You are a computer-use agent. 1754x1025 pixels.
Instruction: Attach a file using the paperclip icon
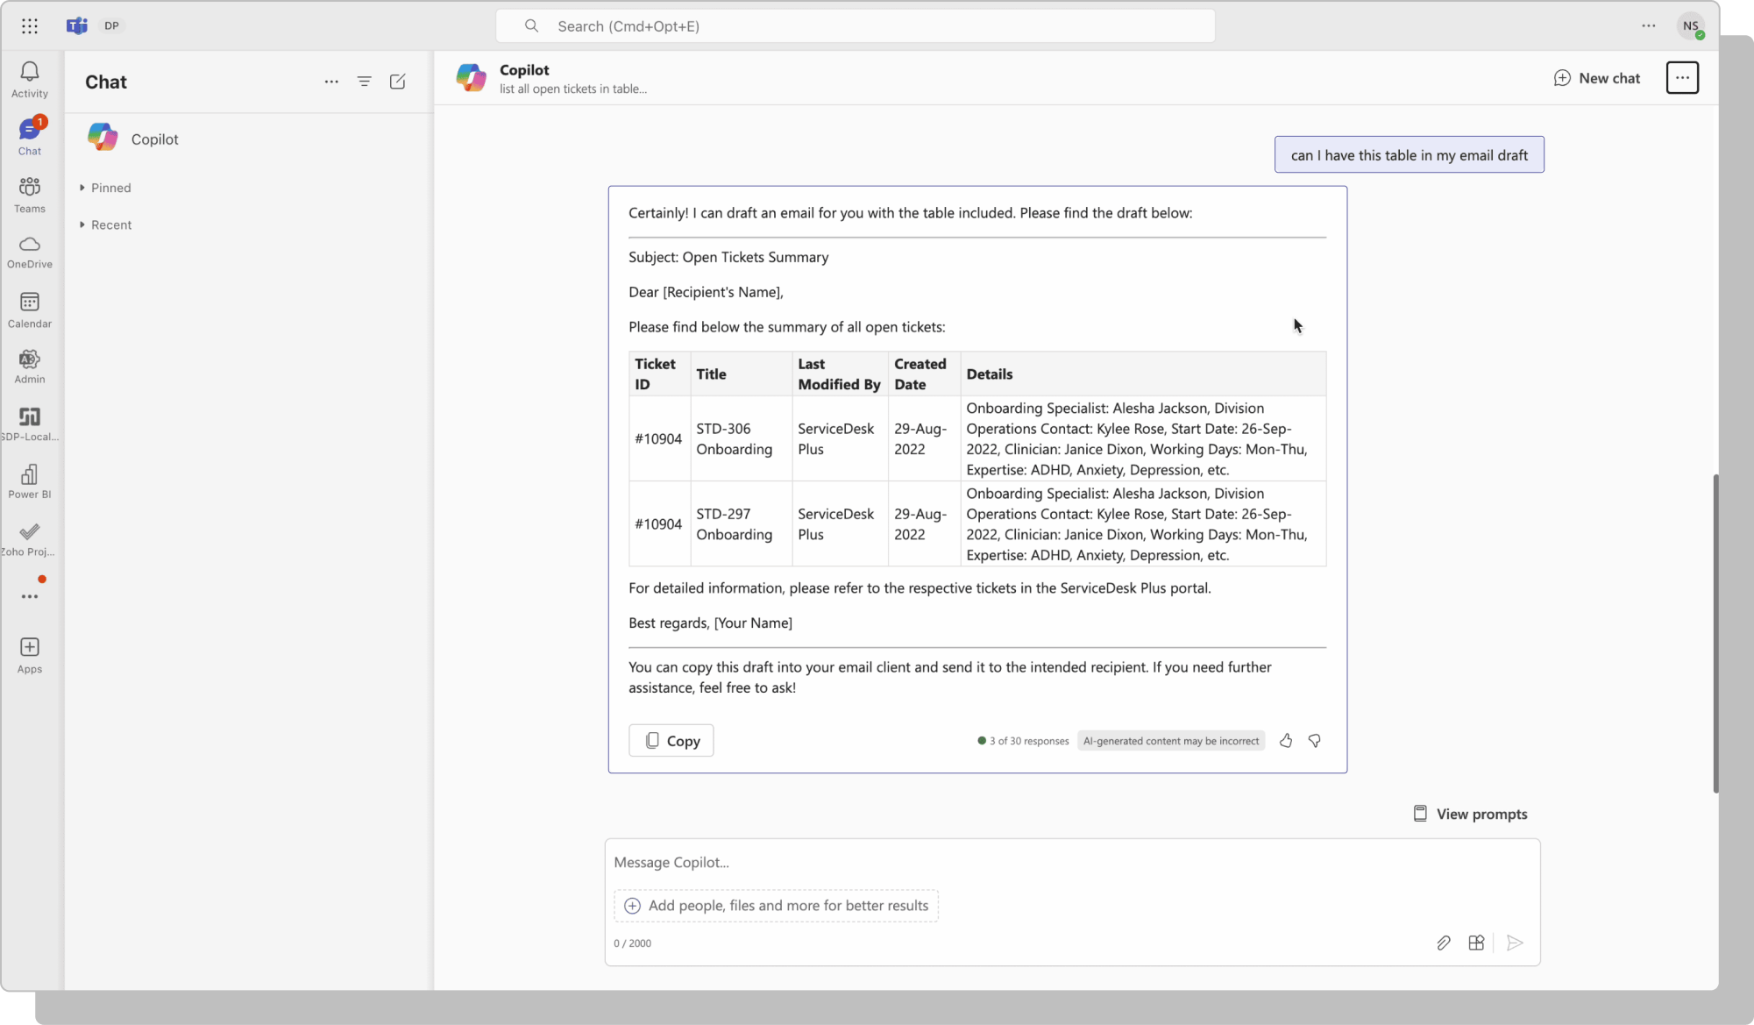pyautogui.click(x=1444, y=943)
